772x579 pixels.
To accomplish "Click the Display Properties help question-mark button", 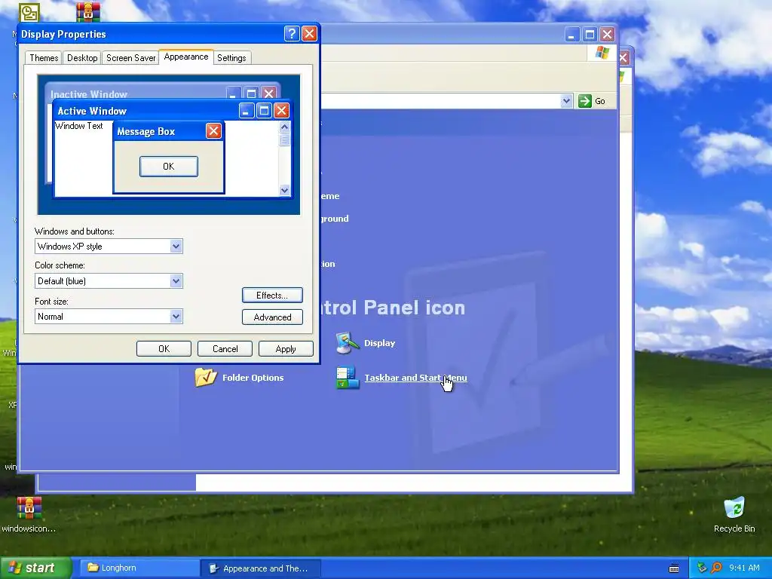I will (x=292, y=34).
